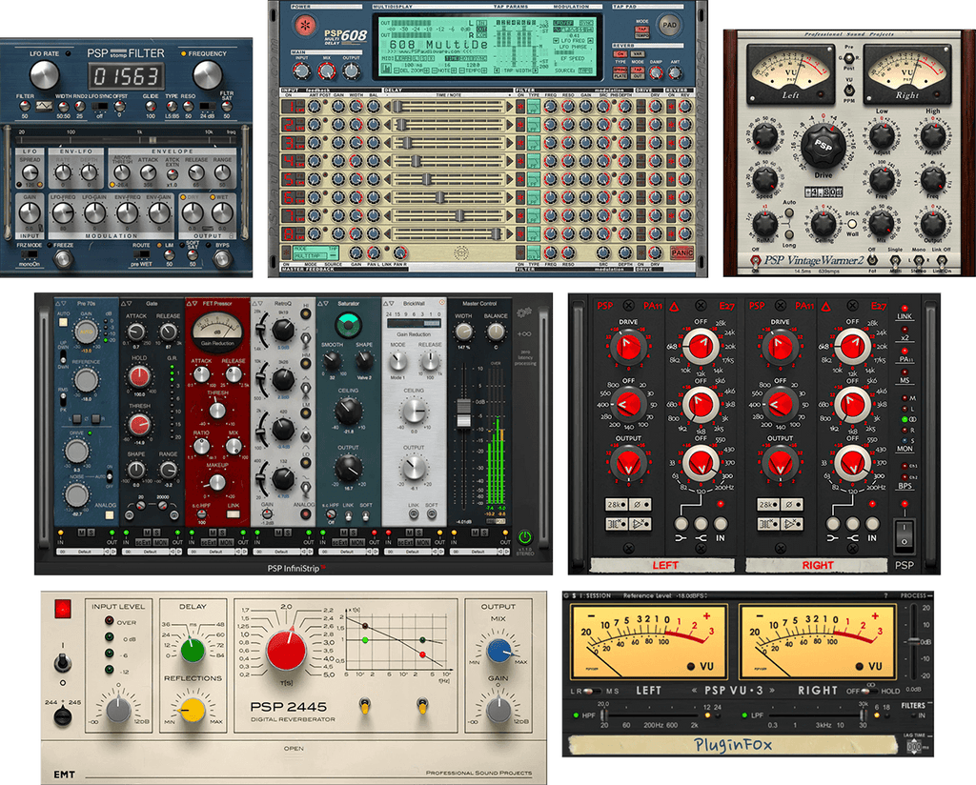The image size is (976, 785).
Task: Click the red ANALOG button in RetroQ module
Action: point(306,514)
